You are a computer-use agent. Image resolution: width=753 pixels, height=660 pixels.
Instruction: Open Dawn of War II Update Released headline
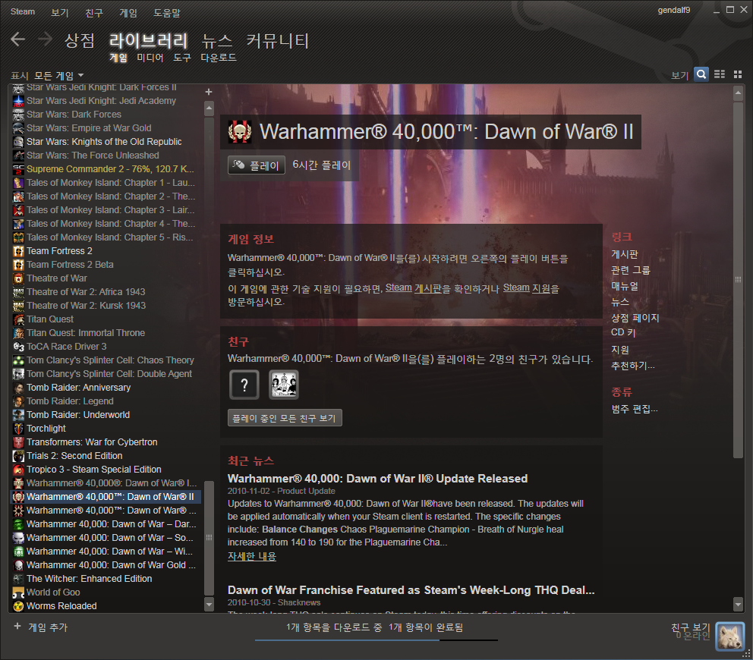(x=377, y=479)
